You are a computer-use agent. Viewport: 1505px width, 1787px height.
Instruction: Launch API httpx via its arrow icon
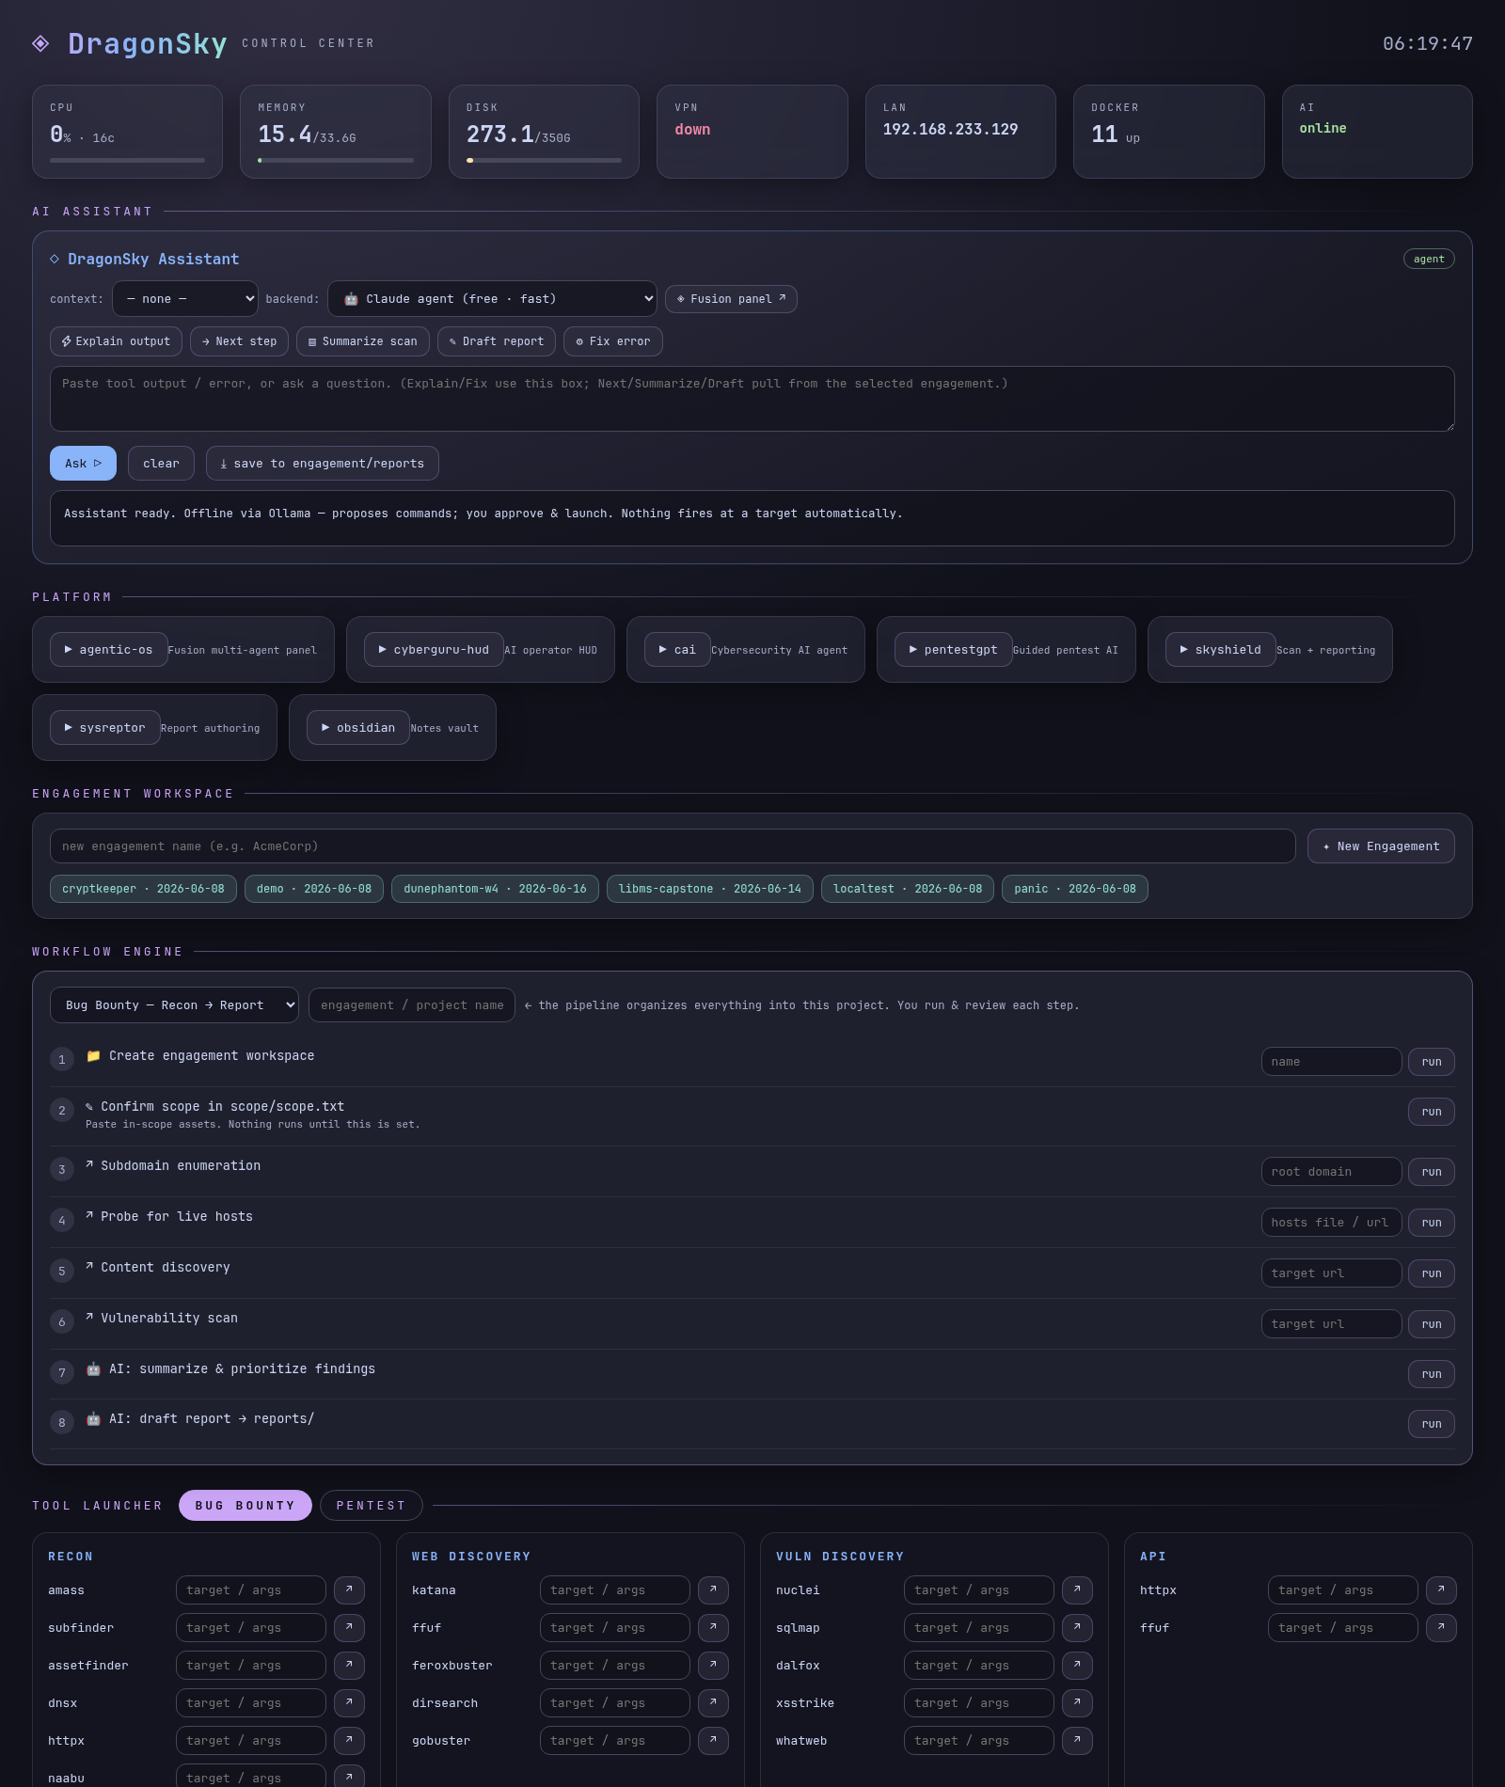click(1441, 1589)
